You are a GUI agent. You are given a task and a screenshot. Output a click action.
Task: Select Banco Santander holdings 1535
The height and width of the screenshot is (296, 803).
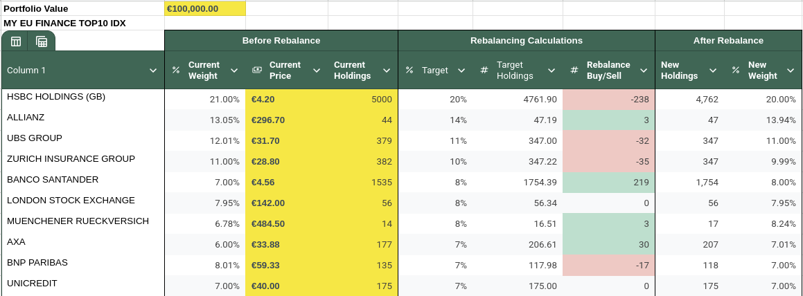(363, 183)
